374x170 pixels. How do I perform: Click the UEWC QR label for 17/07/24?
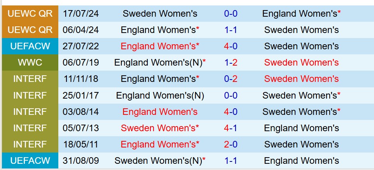tap(30, 14)
